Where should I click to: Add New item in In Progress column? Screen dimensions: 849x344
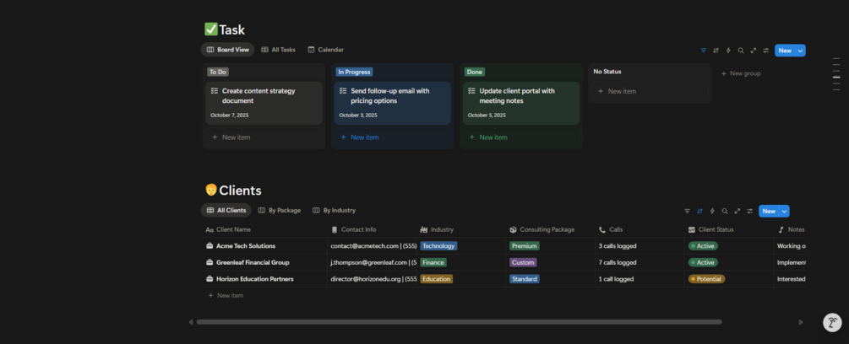[393, 137]
